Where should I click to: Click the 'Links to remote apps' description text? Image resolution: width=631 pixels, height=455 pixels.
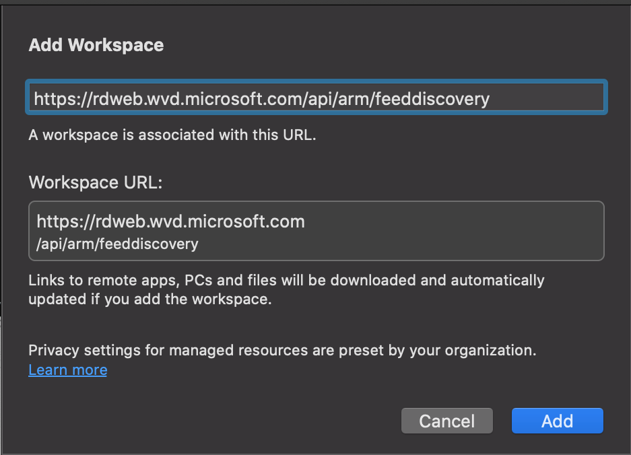286,289
